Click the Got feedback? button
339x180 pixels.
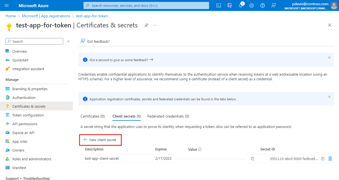(x=95, y=41)
